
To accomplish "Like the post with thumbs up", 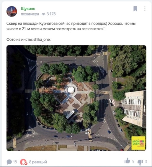I will pos(127,161).
